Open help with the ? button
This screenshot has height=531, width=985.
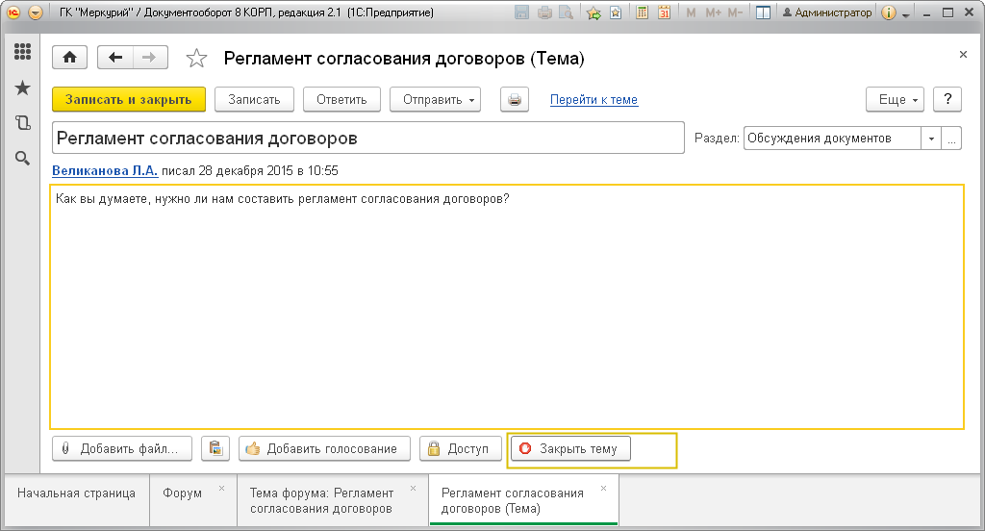(x=947, y=99)
